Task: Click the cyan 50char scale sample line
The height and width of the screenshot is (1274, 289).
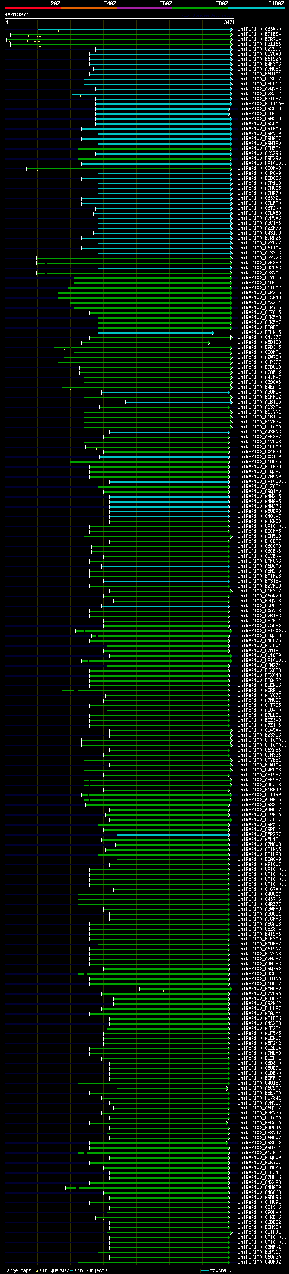Action: (x=205, y=1270)
